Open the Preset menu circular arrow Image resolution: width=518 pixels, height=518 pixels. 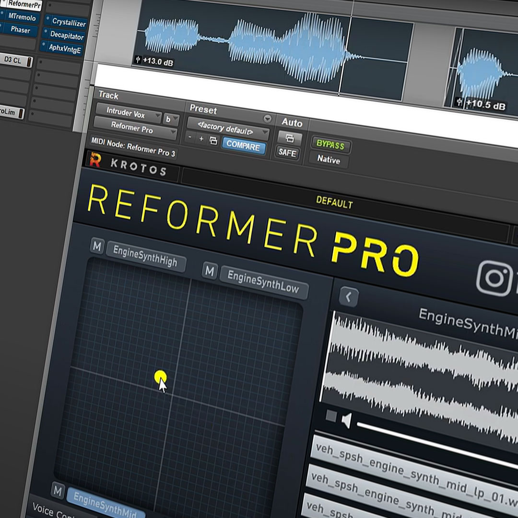[267, 118]
